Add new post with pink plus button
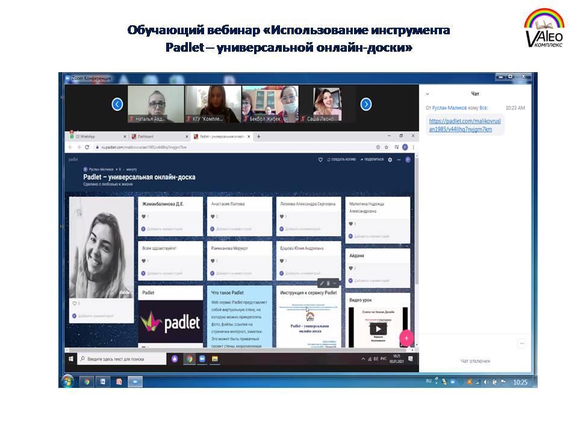 pos(406,338)
